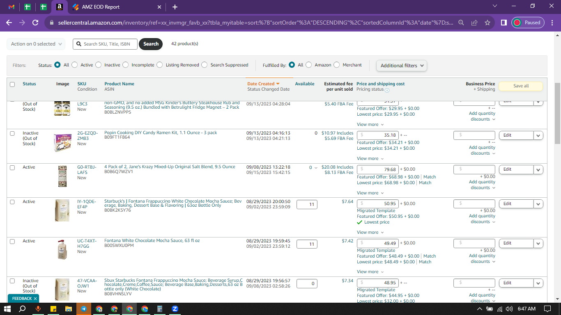Tick the select-all checkbox in table header
The height and width of the screenshot is (315, 561).
[x=12, y=84]
